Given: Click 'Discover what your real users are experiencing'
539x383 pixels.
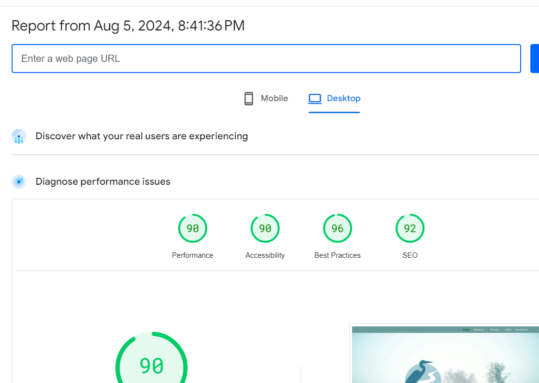Looking at the screenshot, I should point(142,136).
